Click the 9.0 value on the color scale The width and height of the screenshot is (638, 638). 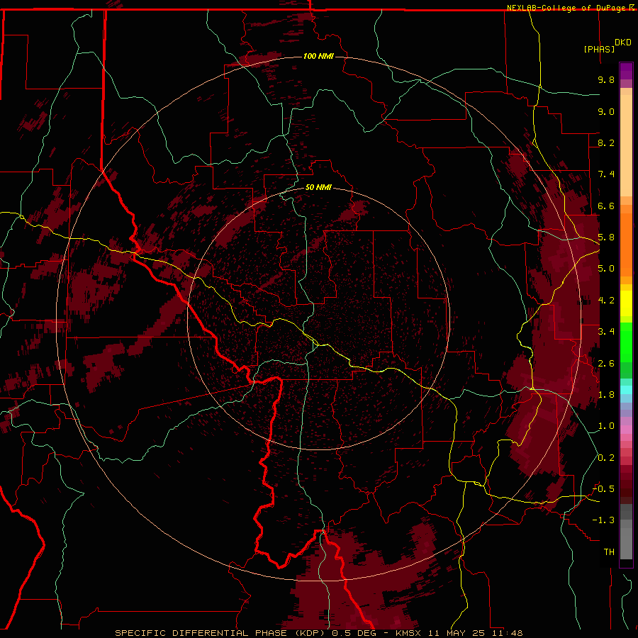(606, 111)
